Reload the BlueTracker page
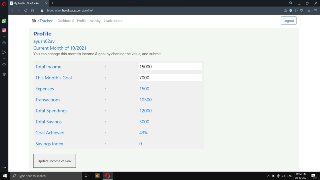320x180 pixels. [26, 10]
